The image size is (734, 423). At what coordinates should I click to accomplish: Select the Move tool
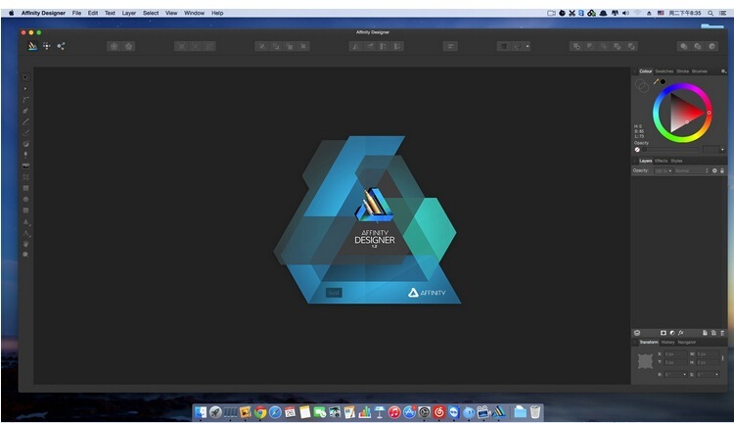point(25,77)
